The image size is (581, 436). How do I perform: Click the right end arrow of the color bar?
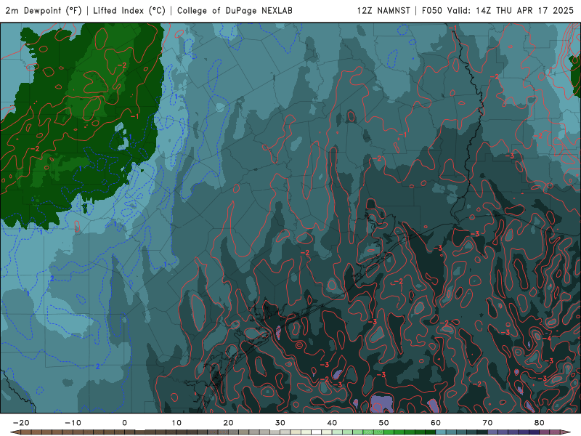coord(565,432)
